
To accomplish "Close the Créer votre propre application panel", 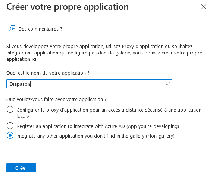I will coord(204,7).
